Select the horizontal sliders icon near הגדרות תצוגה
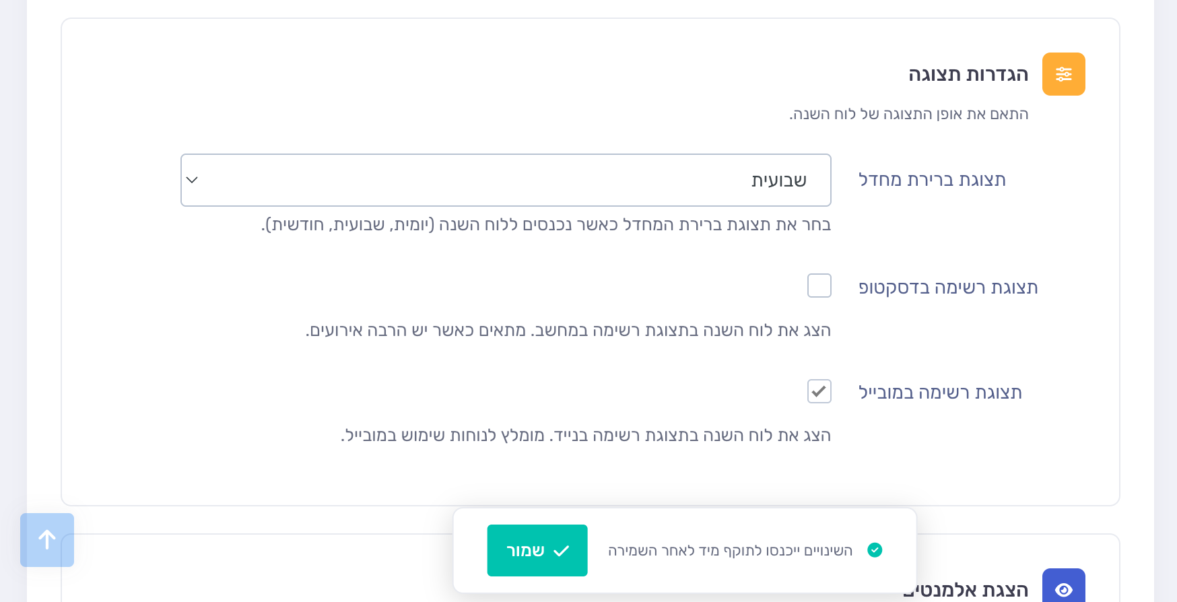 pyautogui.click(x=1064, y=74)
